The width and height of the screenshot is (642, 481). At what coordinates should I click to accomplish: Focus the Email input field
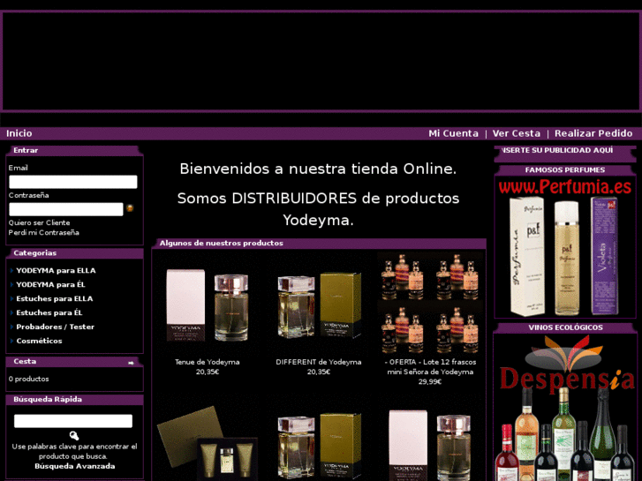click(73, 182)
